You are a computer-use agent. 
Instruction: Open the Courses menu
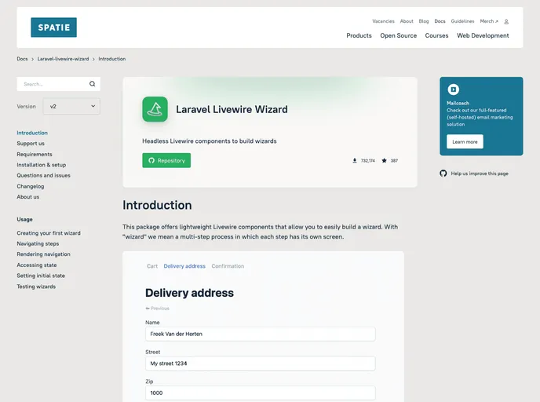[436, 35]
